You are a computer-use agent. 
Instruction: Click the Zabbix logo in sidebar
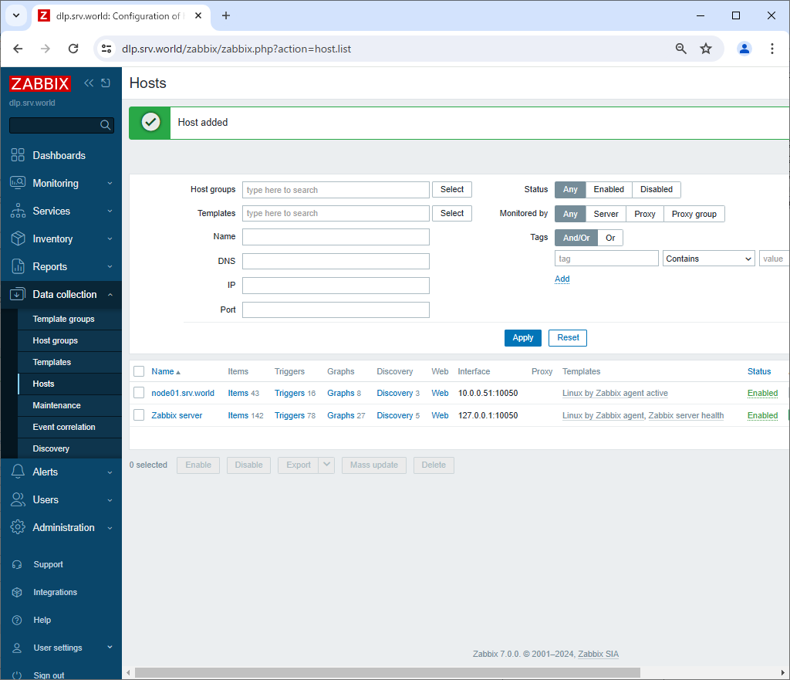tap(40, 83)
